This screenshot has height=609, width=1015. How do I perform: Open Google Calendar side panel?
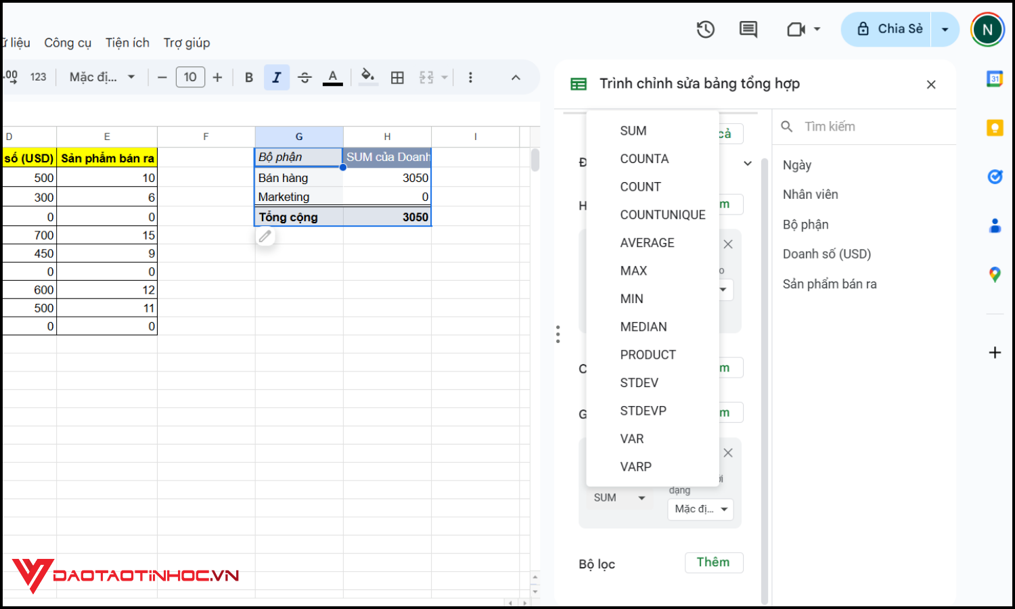tap(994, 80)
